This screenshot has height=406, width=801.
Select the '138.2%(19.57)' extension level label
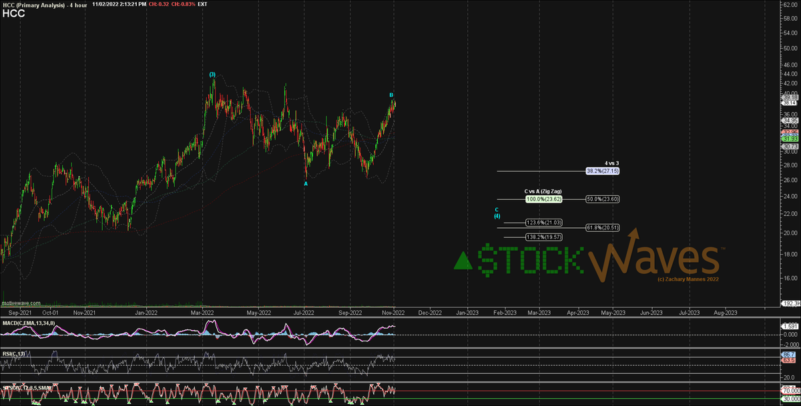tap(545, 237)
